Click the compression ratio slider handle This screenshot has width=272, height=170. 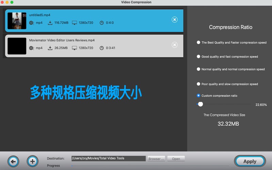tap(200, 104)
